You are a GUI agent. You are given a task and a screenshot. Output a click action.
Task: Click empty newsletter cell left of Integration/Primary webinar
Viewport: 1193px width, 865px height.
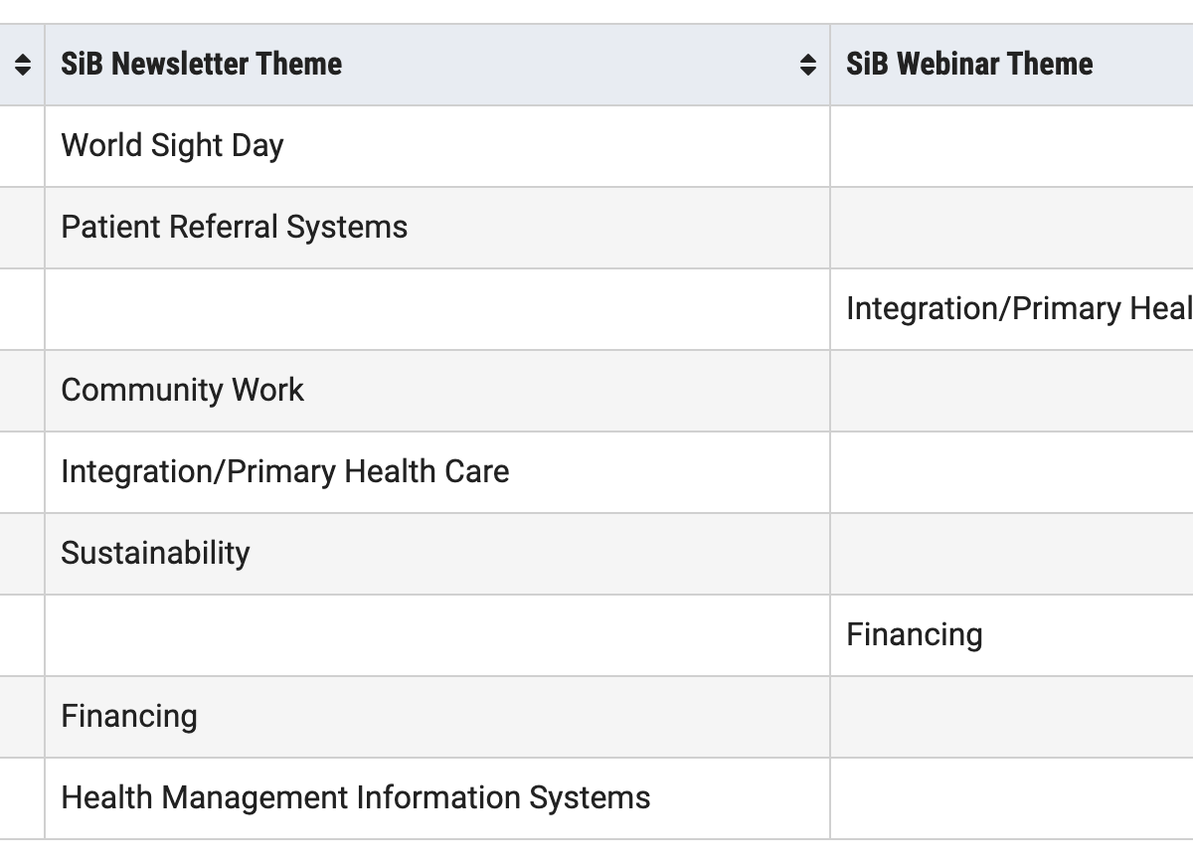pyautogui.click(x=437, y=309)
